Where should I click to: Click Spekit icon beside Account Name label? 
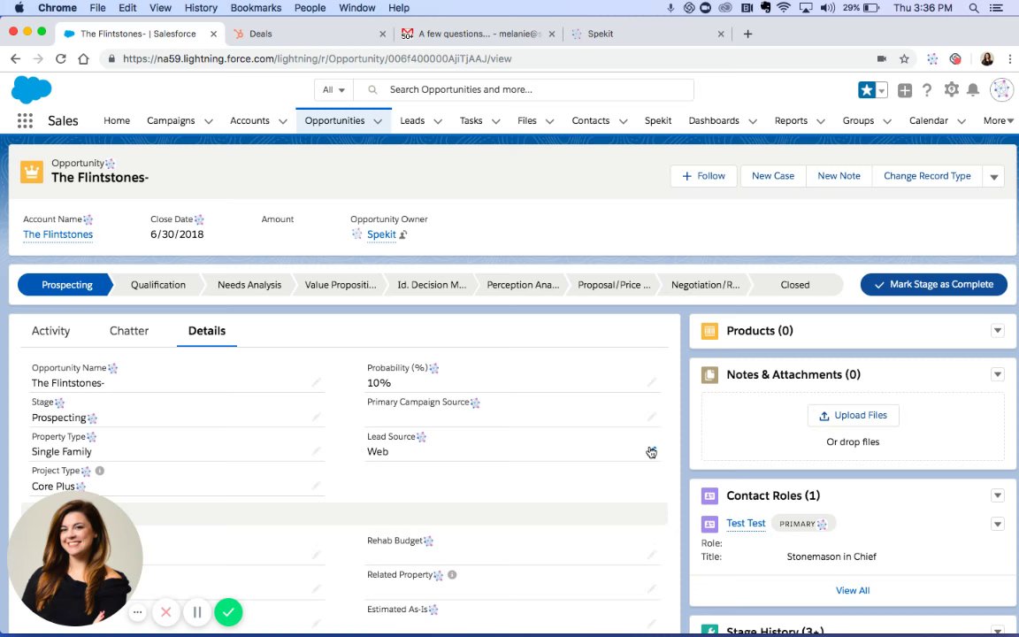coord(88,219)
